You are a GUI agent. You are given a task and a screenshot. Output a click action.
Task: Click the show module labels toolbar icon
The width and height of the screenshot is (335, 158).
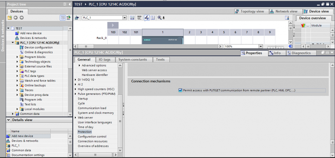139,18
